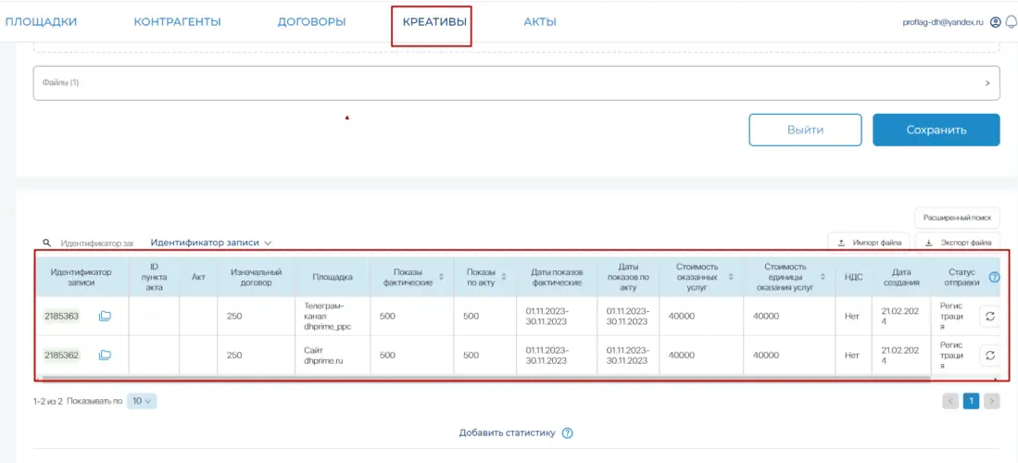Open the rows-per-page dropdown showing 10

[x=142, y=401]
